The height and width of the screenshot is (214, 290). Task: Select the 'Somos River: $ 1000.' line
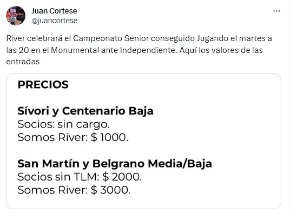click(73, 137)
